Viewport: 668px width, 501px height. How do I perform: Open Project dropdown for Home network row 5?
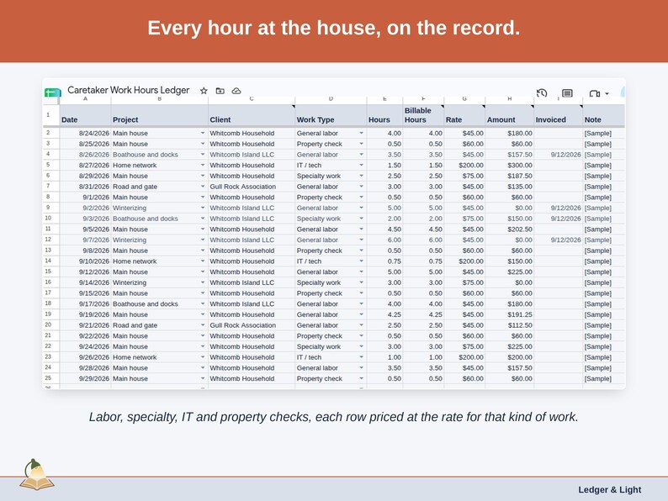[203, 165]
